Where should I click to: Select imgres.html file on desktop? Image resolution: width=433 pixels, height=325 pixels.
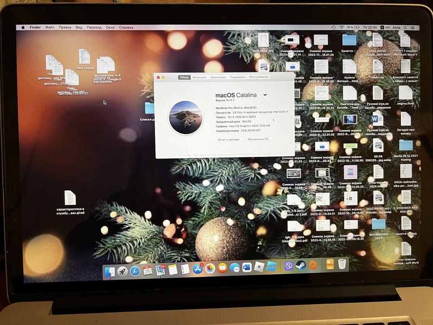coord(405,93)
